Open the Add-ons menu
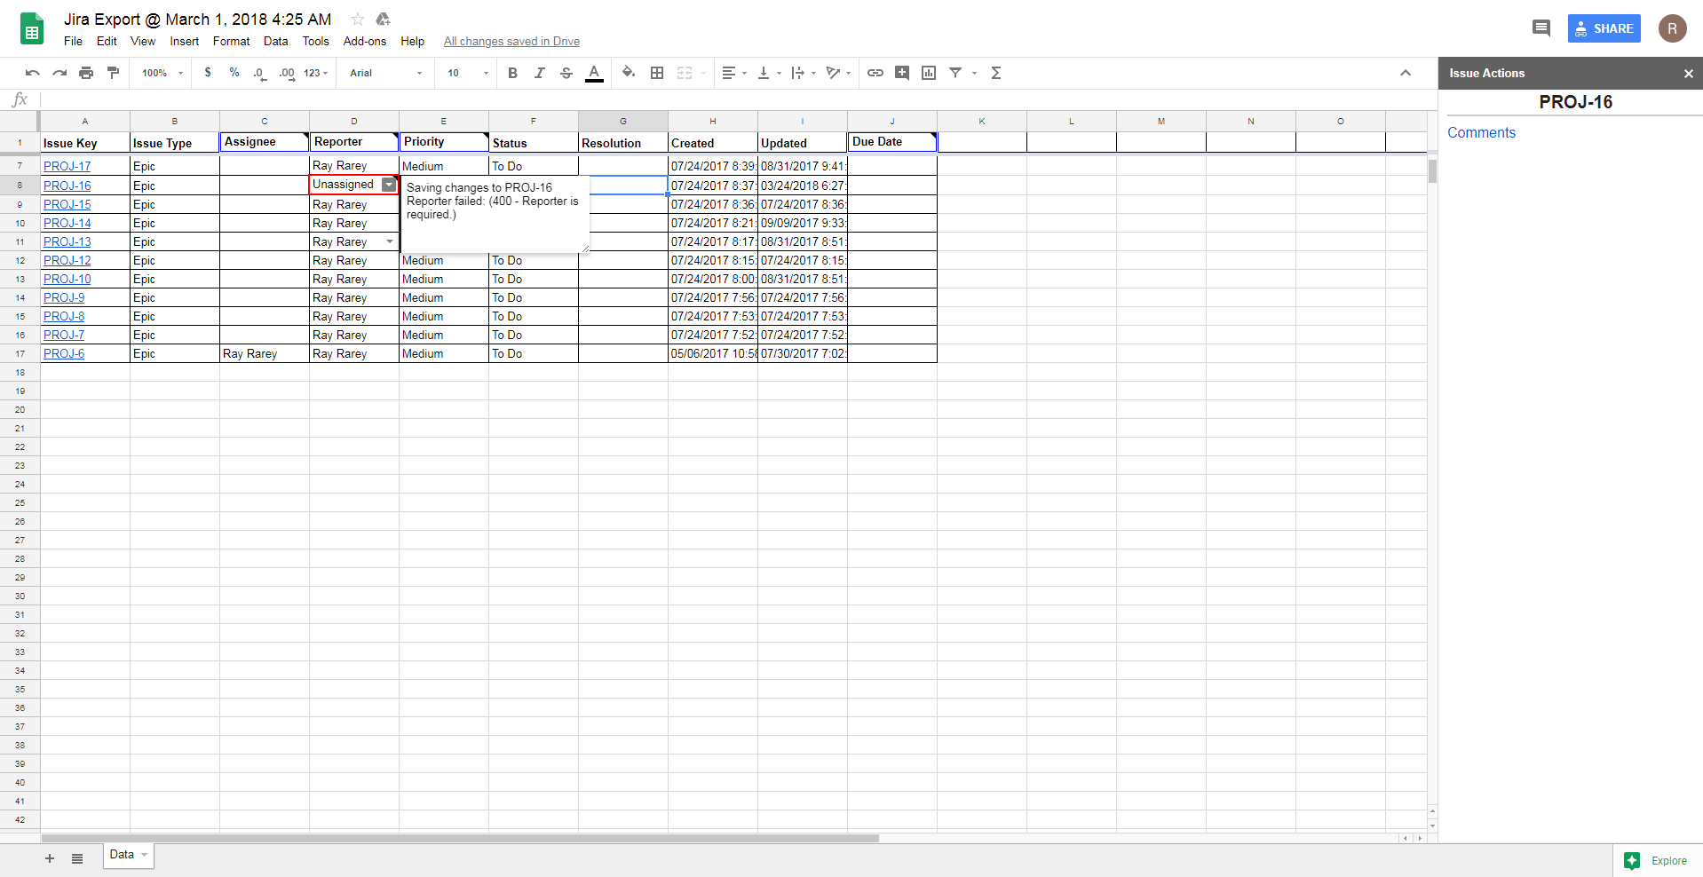This screenshot has height=877, width=1703. pyautogui.click(x=364, y=41)
